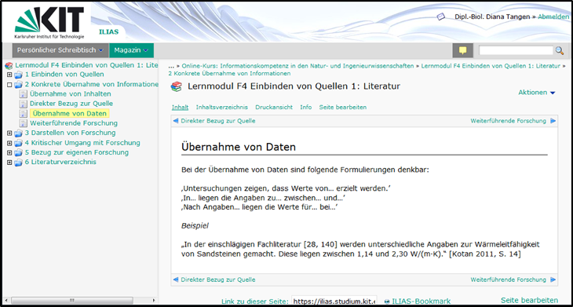Screen dimensions: 573x307
Task: Click the Link zu dieser Seite URL field
Action: 334,302
